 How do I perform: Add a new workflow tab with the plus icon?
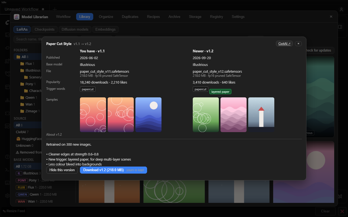tap(54, 9)
